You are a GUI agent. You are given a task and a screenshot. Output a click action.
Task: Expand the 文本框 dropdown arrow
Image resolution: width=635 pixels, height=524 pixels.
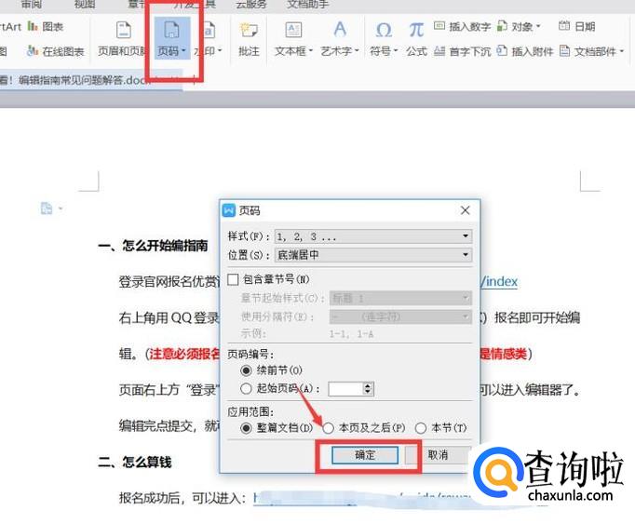(311, 51)
